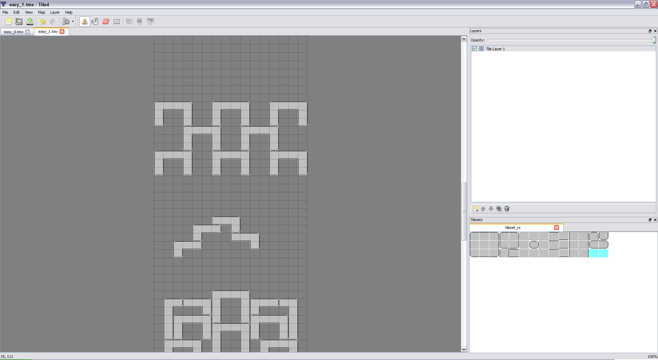The height and width of the screenshot is (360, 658).
Task: Open the Layer menu
Action: (55, 12)
